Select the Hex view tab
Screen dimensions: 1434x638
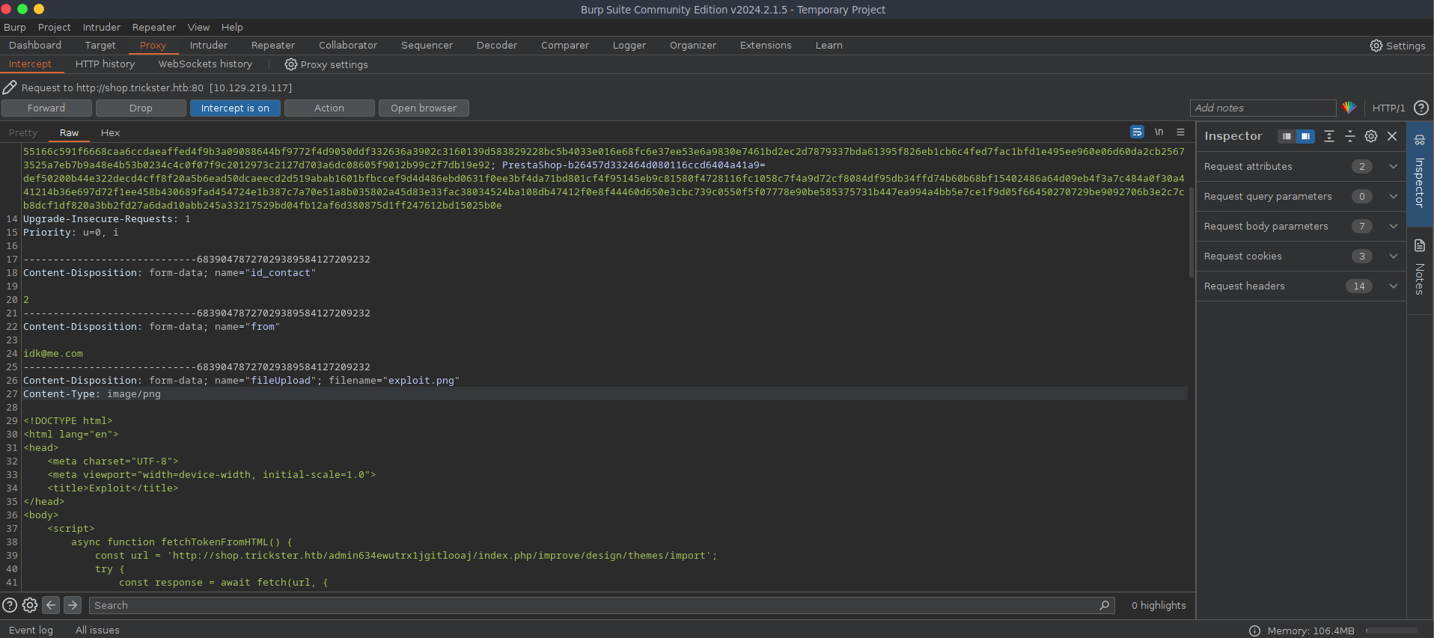coord(110,133)
